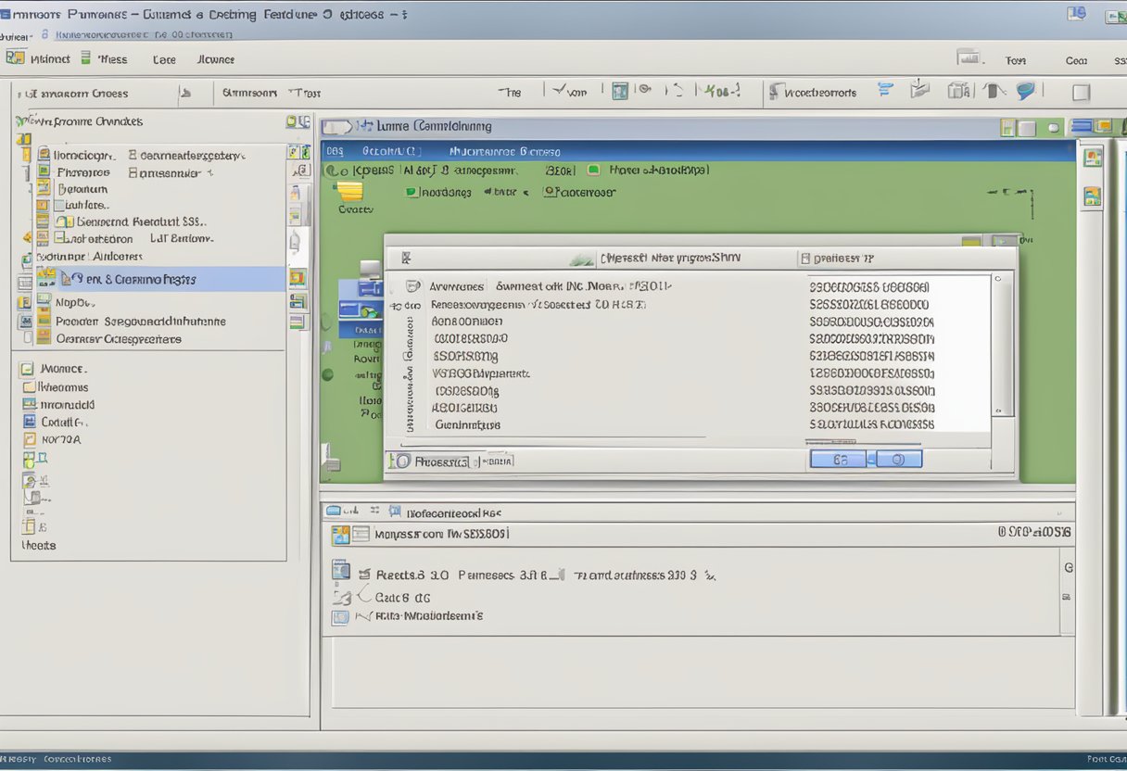Click the empty square icon at the toolbar's right end
This screenshot has width=1127, height=771.
[x=1081, y=92]
